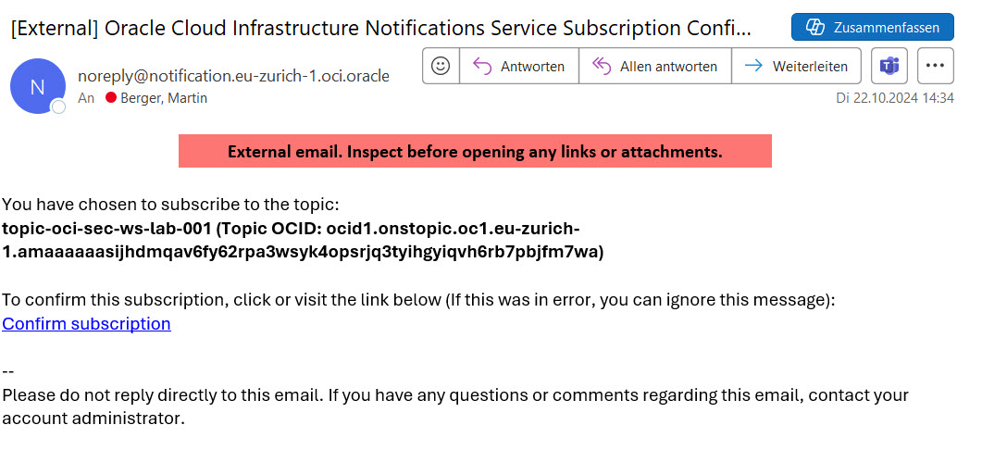This screenshot has height=450, width=982.
Task: Forward the message with Weiterleiten
Action: pos(797,66)
